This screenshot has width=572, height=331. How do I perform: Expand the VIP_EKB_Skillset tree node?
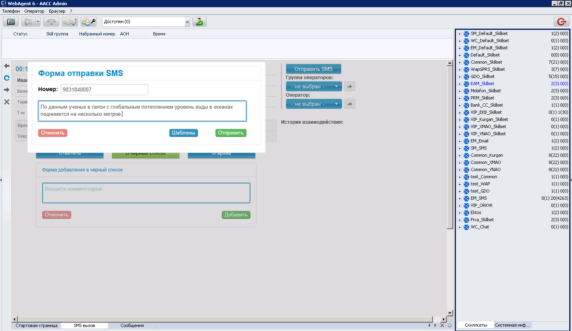click(460, 113)
